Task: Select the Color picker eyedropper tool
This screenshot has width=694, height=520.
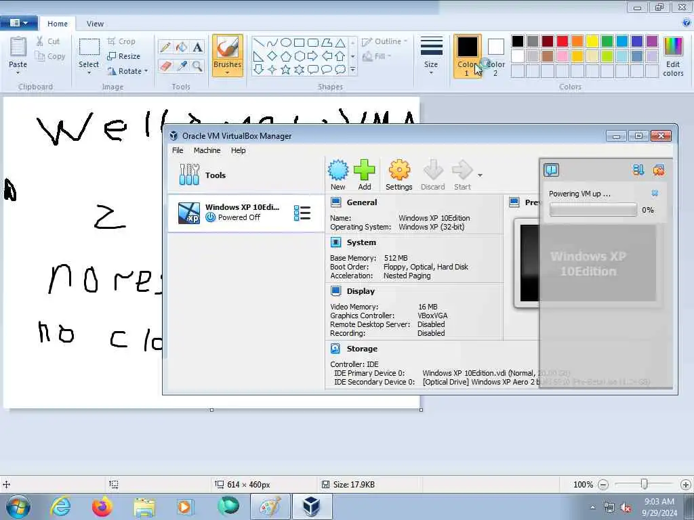Action: [x=182, y=66]
